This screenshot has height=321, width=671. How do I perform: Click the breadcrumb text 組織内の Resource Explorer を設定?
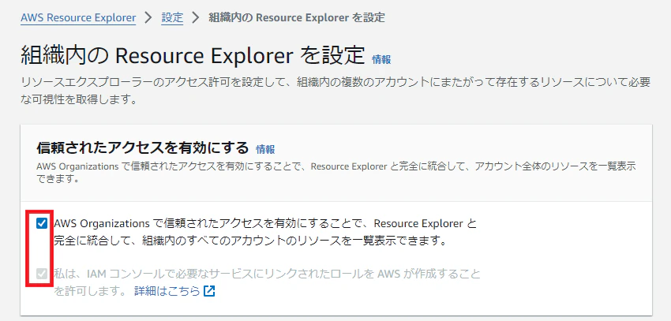click(x=297, y=18)
